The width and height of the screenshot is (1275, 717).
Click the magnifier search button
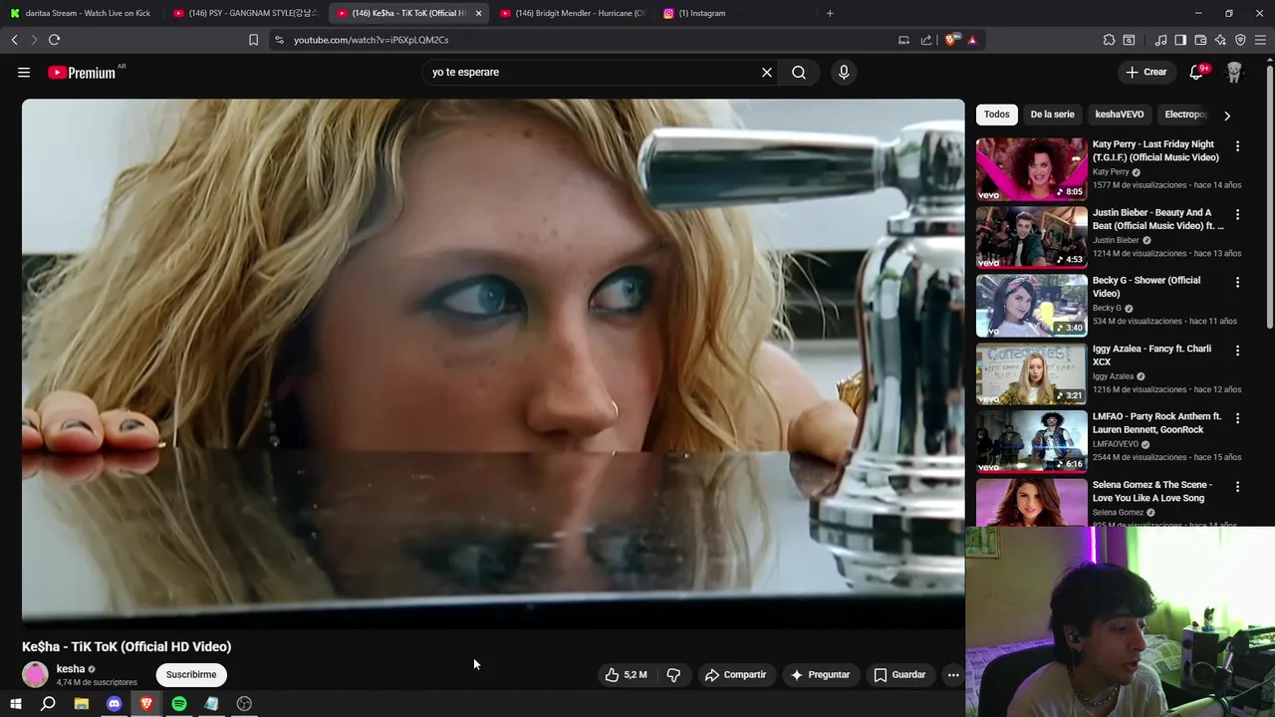799,72
